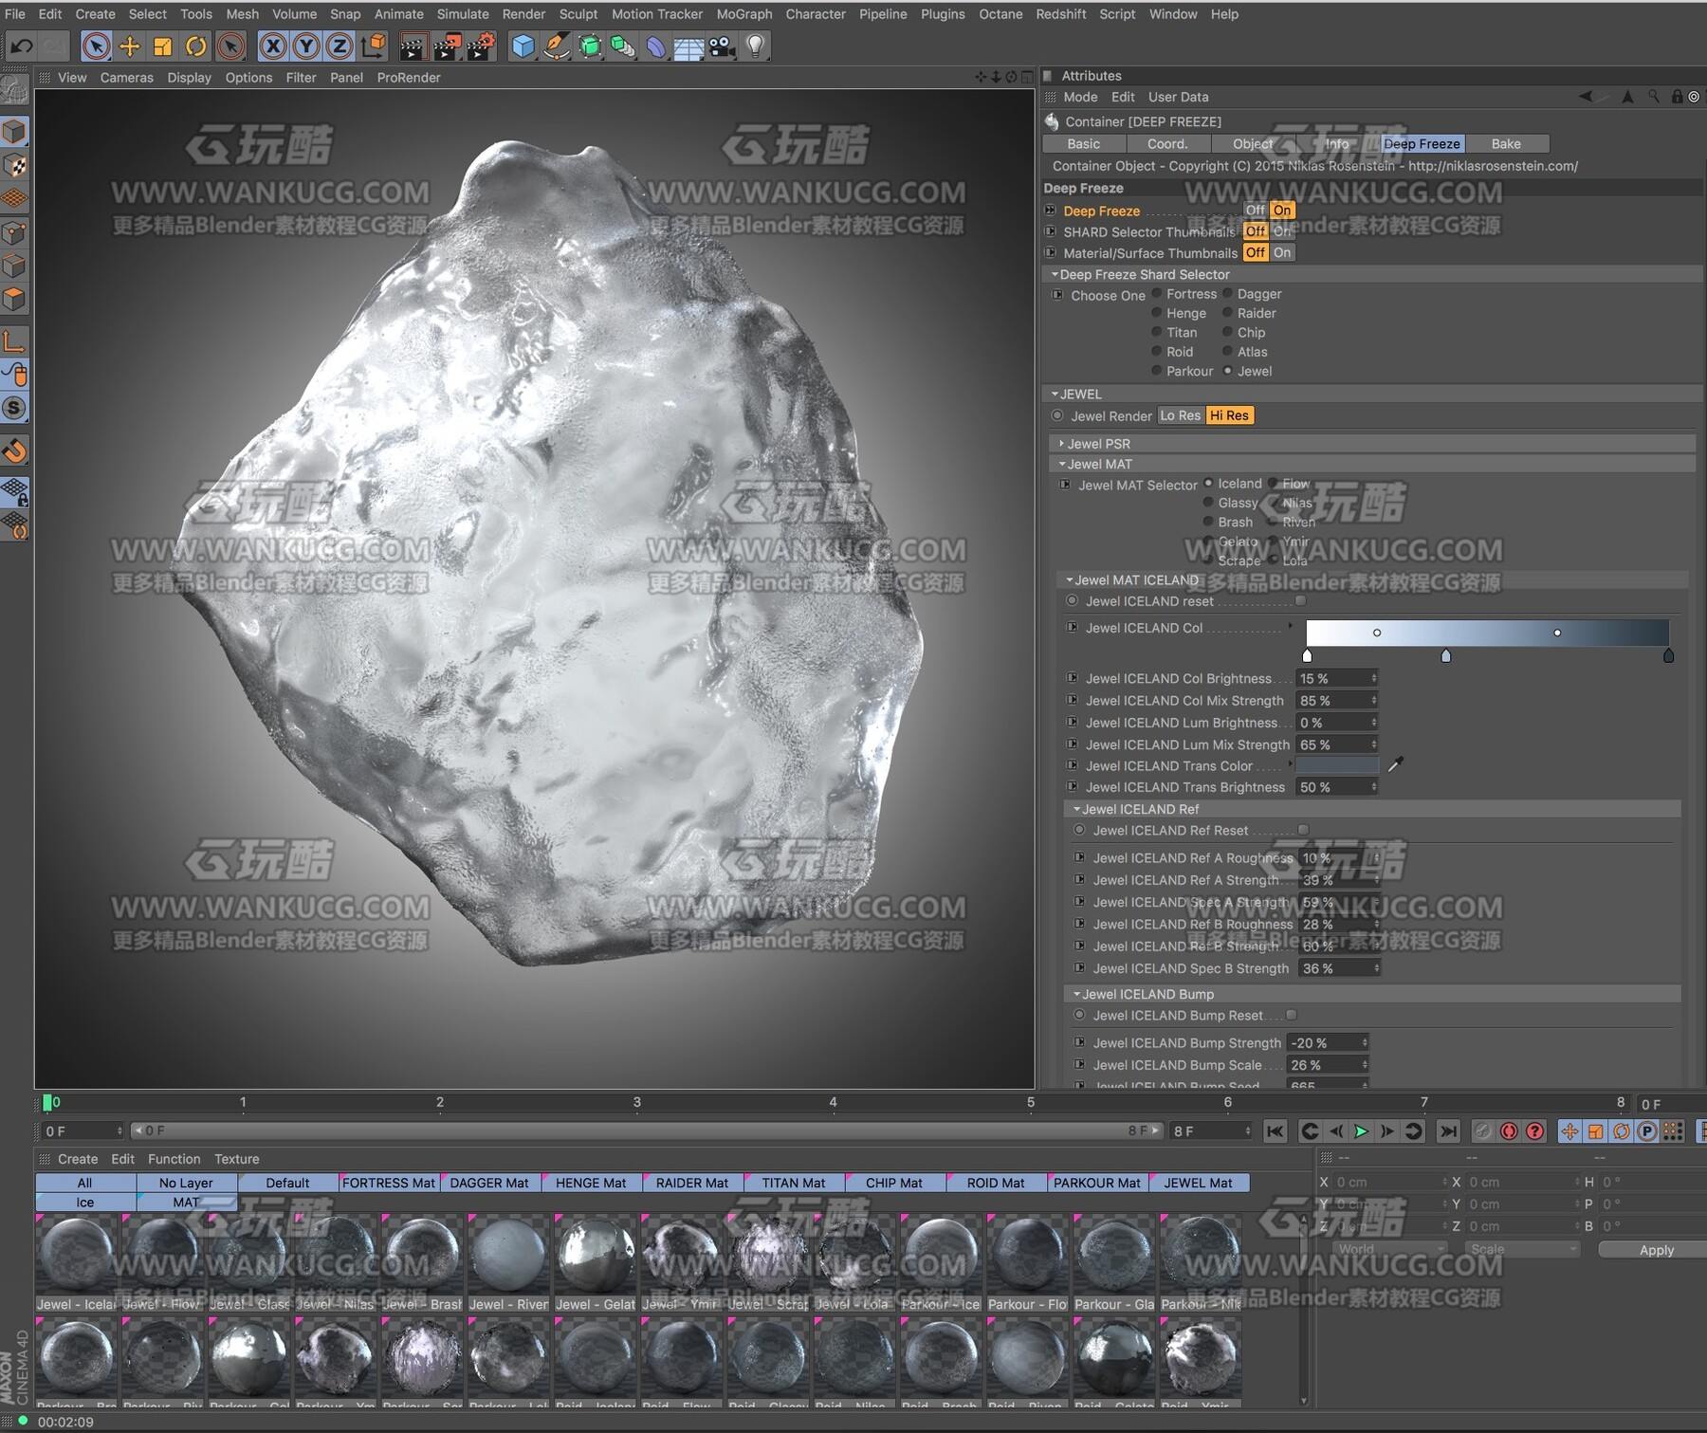This screenshot has width=1707, height=1433.
Task: Expand the Jewel PSR section
Action: [x=1062, y=443]
